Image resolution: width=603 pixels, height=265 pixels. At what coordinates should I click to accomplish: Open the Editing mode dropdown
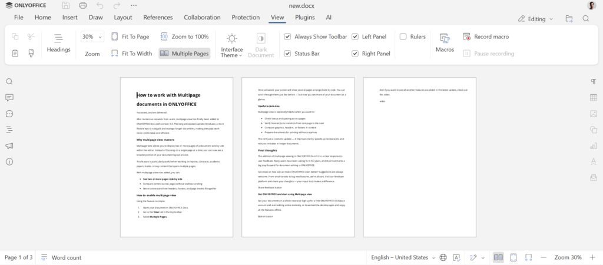pos(535,19)
